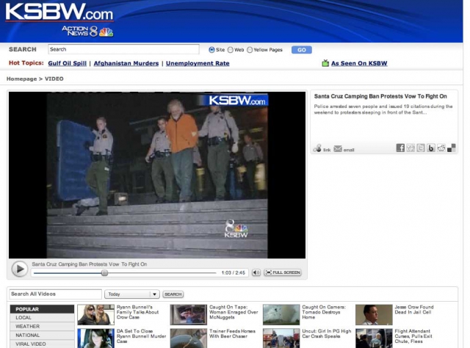Share video on Facebook
Screen dimensions: 470x348
[x=400, y=148]
